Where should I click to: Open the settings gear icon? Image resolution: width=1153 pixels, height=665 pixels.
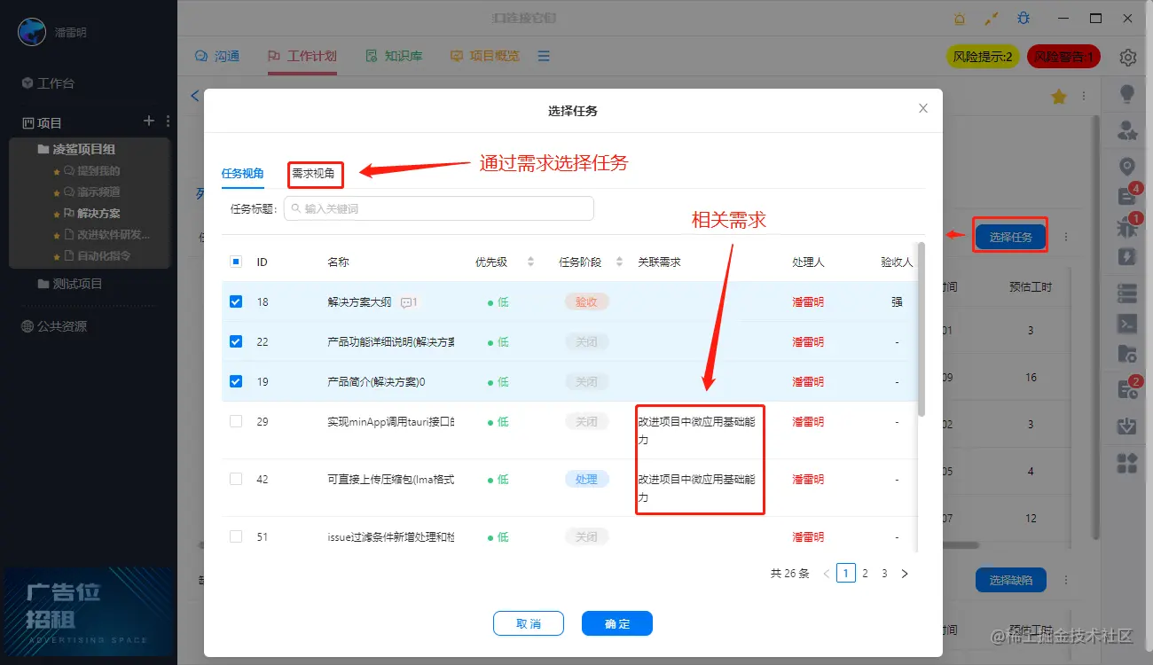(1128, 58)
